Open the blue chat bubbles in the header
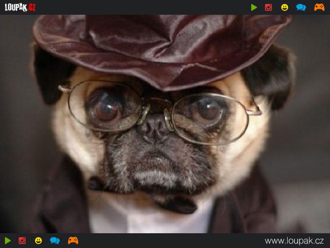This screenshot has width=330, height=248. coord(300,7)
